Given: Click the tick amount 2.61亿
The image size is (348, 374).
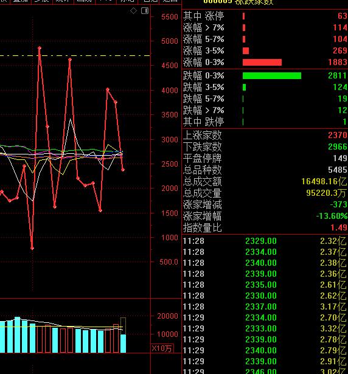Looking at the screenshot, I should [x=333, y=285].
